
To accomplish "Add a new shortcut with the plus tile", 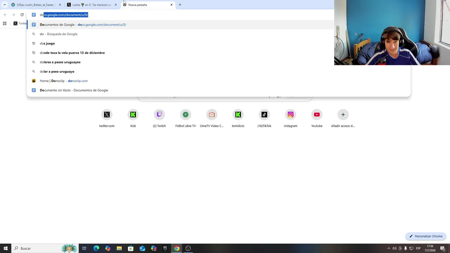I will (x=343, y=118).
